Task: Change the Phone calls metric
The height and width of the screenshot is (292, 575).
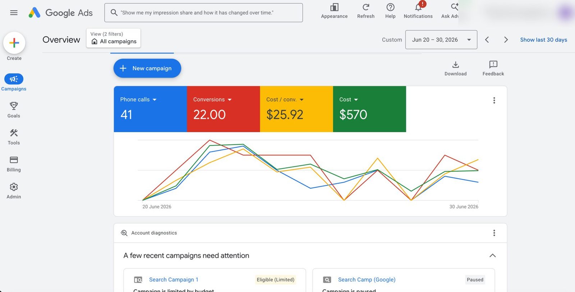Action: point(138,99)
